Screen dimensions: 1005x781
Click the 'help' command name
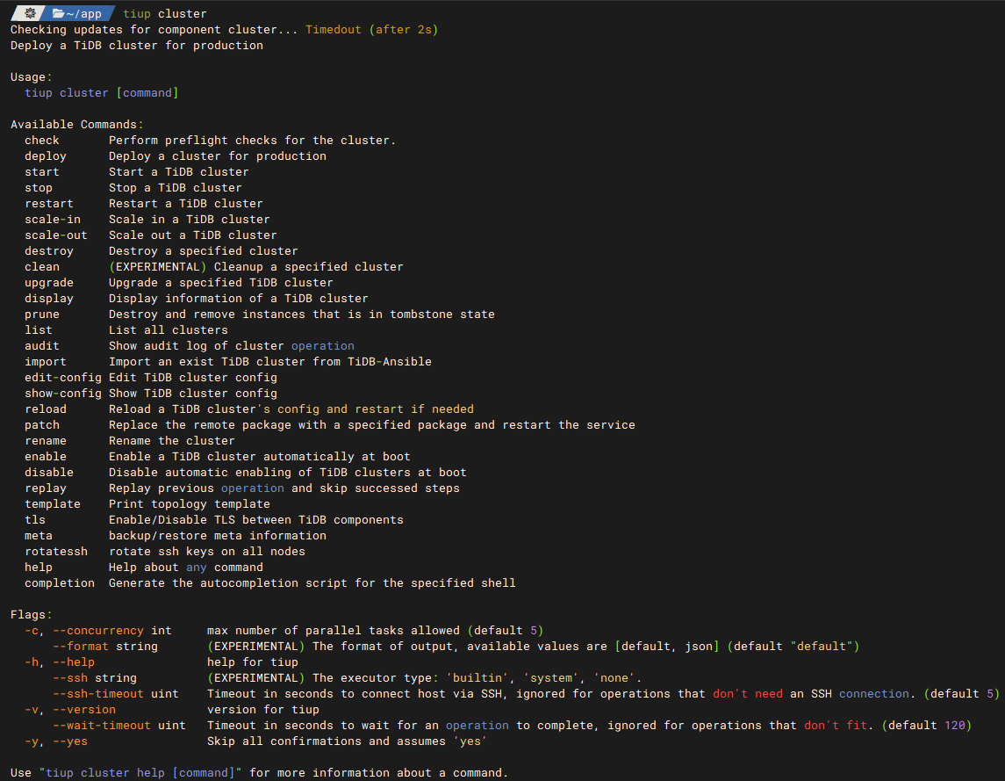[x=39, y=568]
